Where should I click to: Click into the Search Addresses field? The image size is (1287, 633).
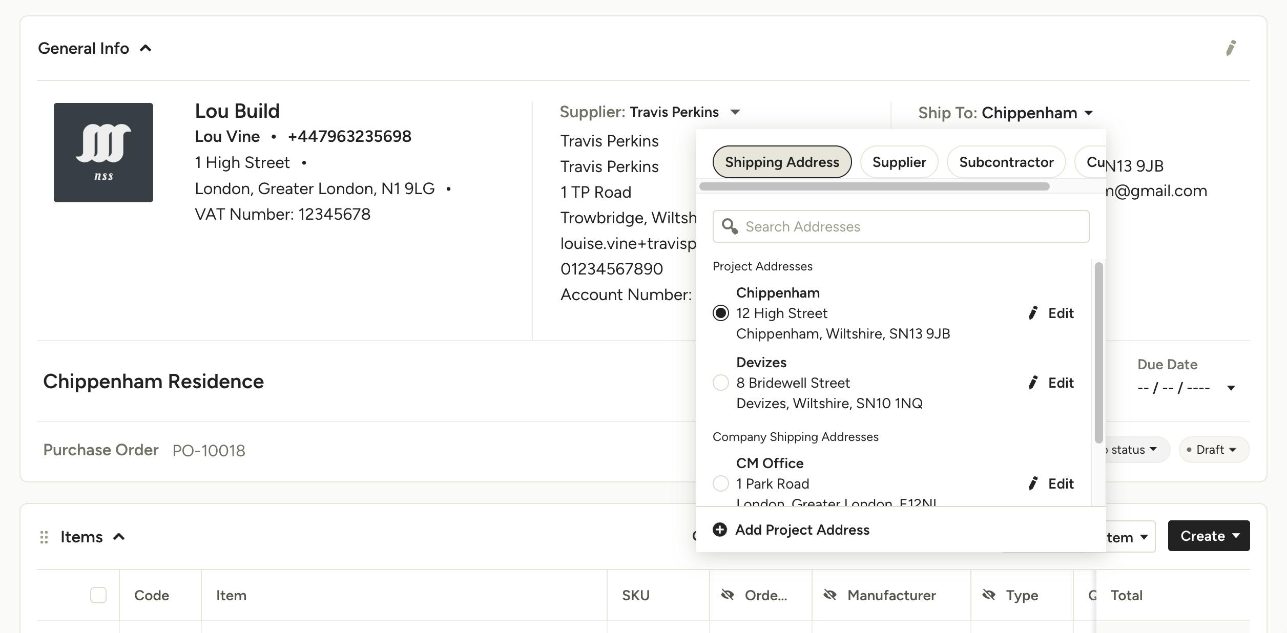coord(901,226)
